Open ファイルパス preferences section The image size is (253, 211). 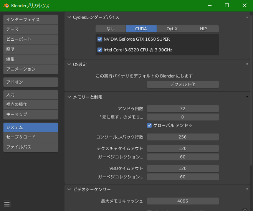31,147
